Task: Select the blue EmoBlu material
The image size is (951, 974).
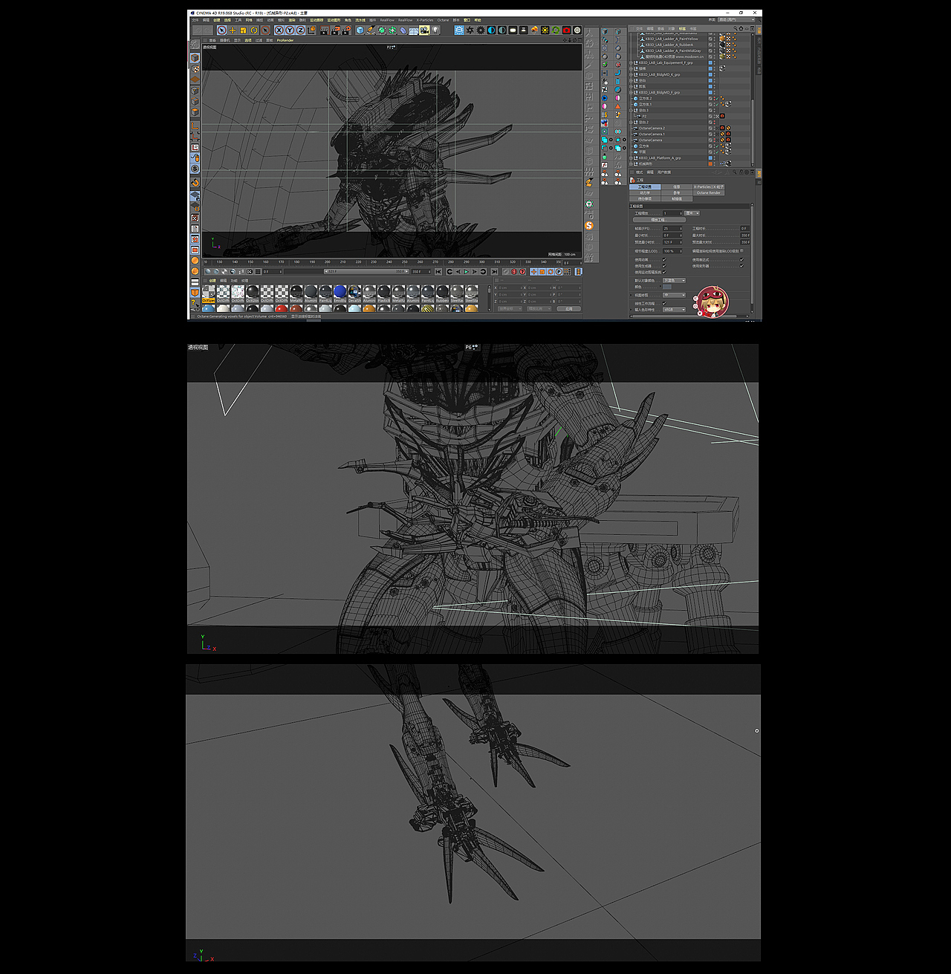Action: pyautogui.click(x=340, y=291)
